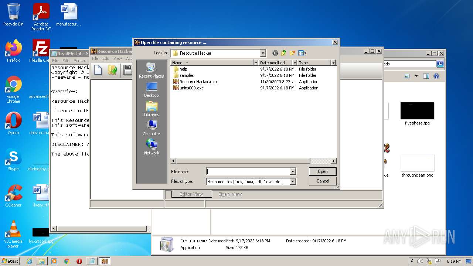473x266 pixels.
Task: Open Date modified column filter dropdown
Action: 295,63
